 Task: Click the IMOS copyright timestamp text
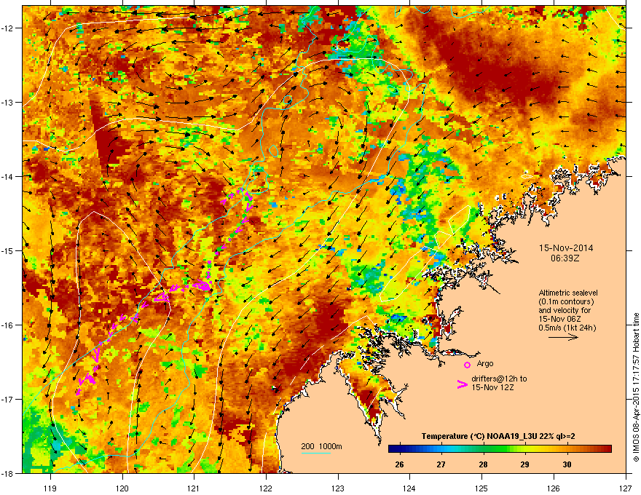click(636, 387)
